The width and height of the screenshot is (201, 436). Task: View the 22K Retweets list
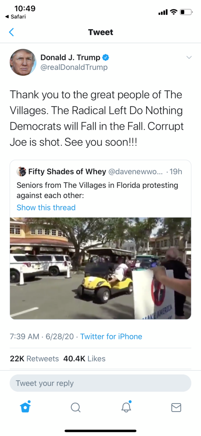(34, 358)
